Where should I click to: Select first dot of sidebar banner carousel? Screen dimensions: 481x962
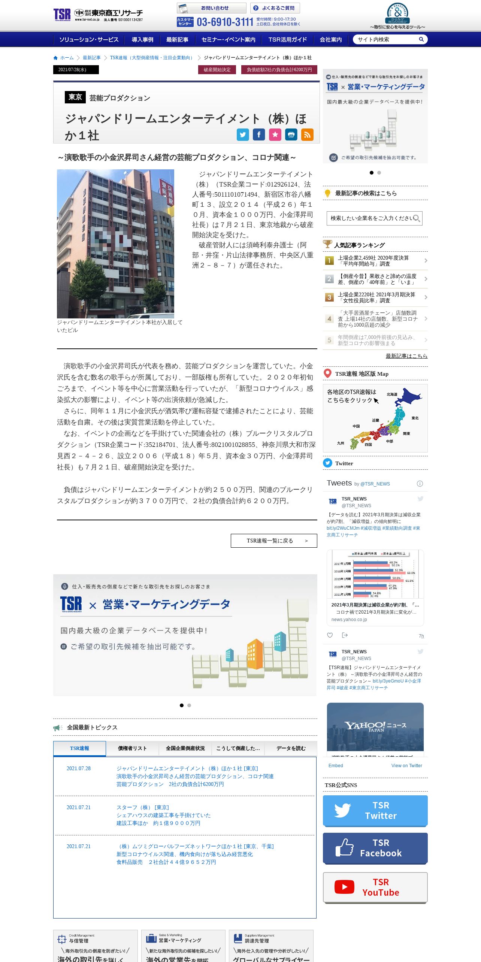[372, 173]
